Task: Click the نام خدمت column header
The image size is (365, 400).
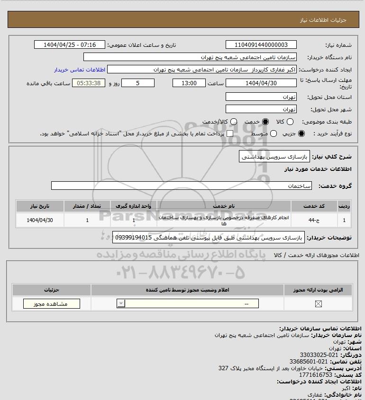Action: click(x=224, y=206)
